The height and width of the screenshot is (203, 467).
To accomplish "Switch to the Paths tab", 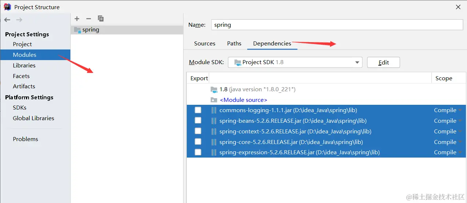I will click(234, 43).
